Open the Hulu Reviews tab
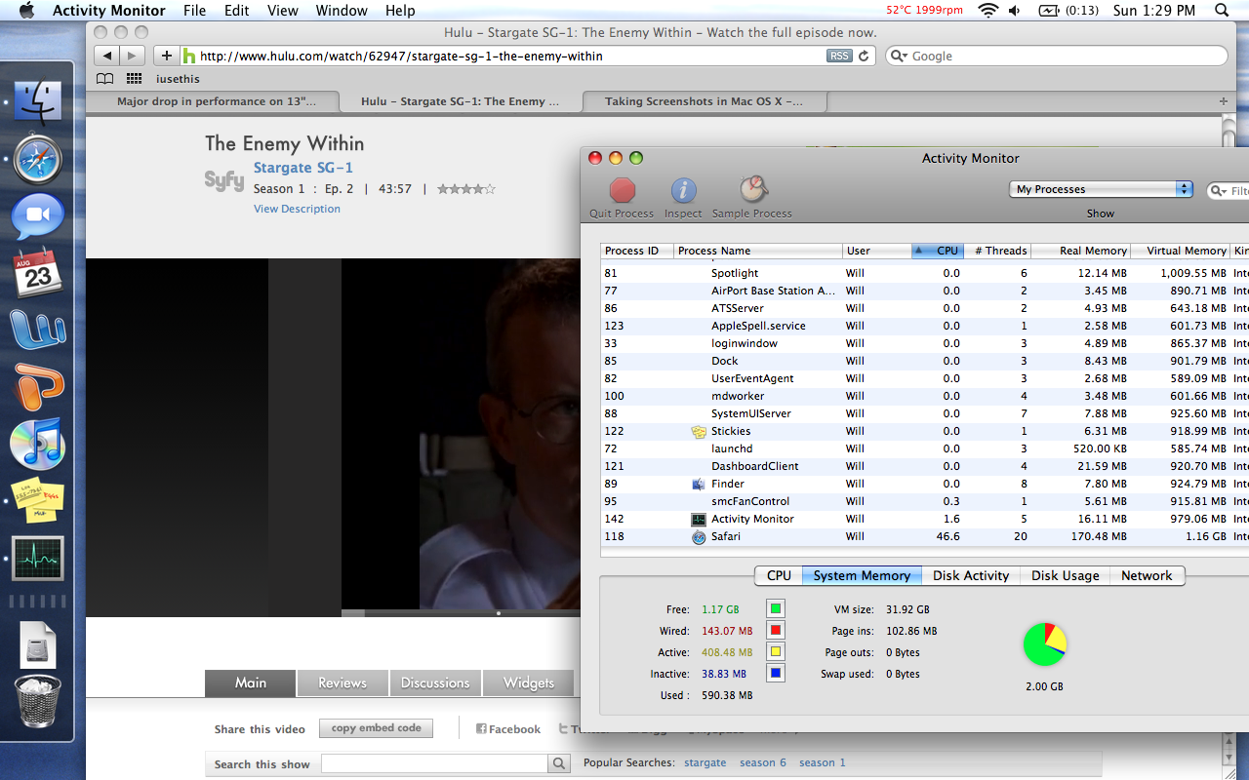The height and width of the screenshot is (780, 1249). (x=342, y=682)
